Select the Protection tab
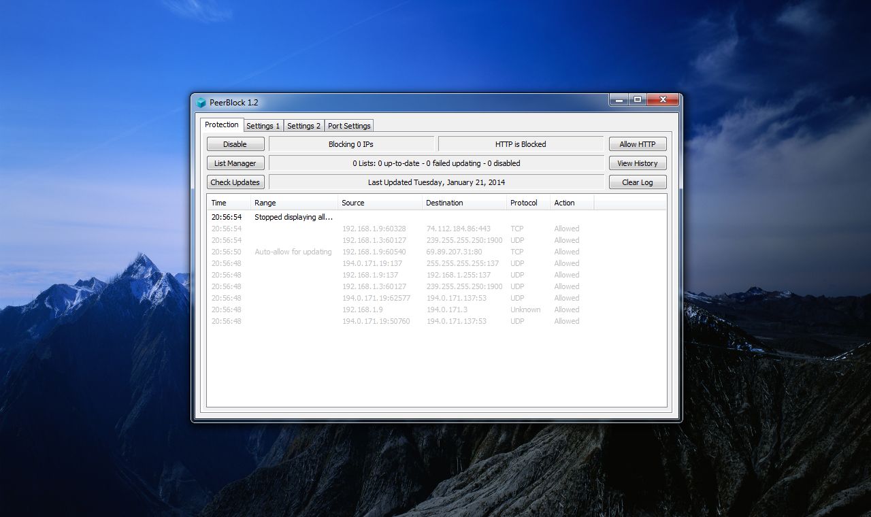871x517 pixels. click(x=221, y=125)
